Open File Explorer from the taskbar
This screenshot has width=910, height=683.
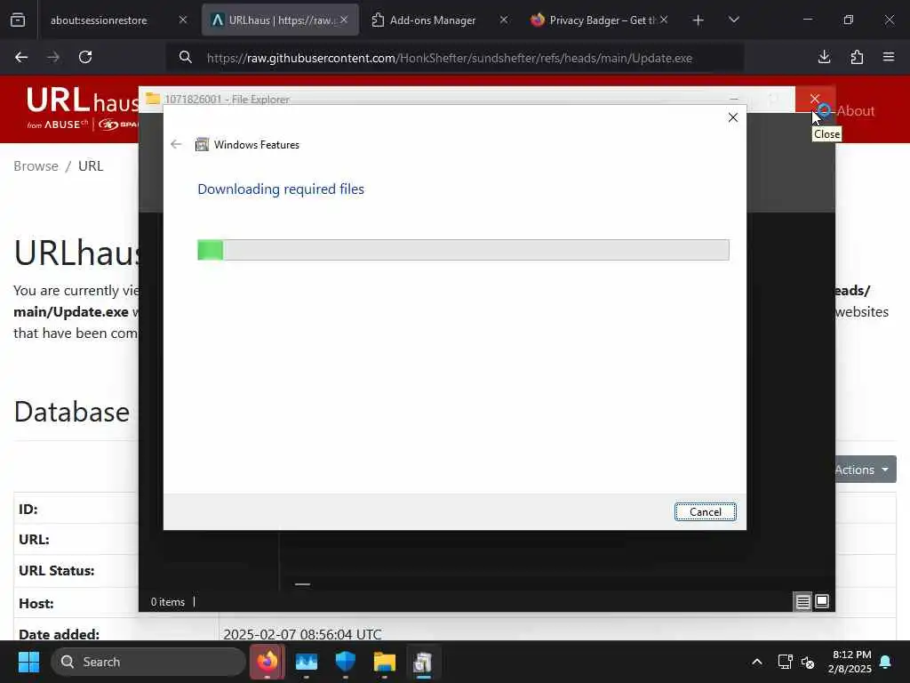(x=384, y=662)
